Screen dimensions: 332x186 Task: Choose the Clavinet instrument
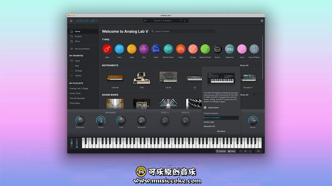115,78
